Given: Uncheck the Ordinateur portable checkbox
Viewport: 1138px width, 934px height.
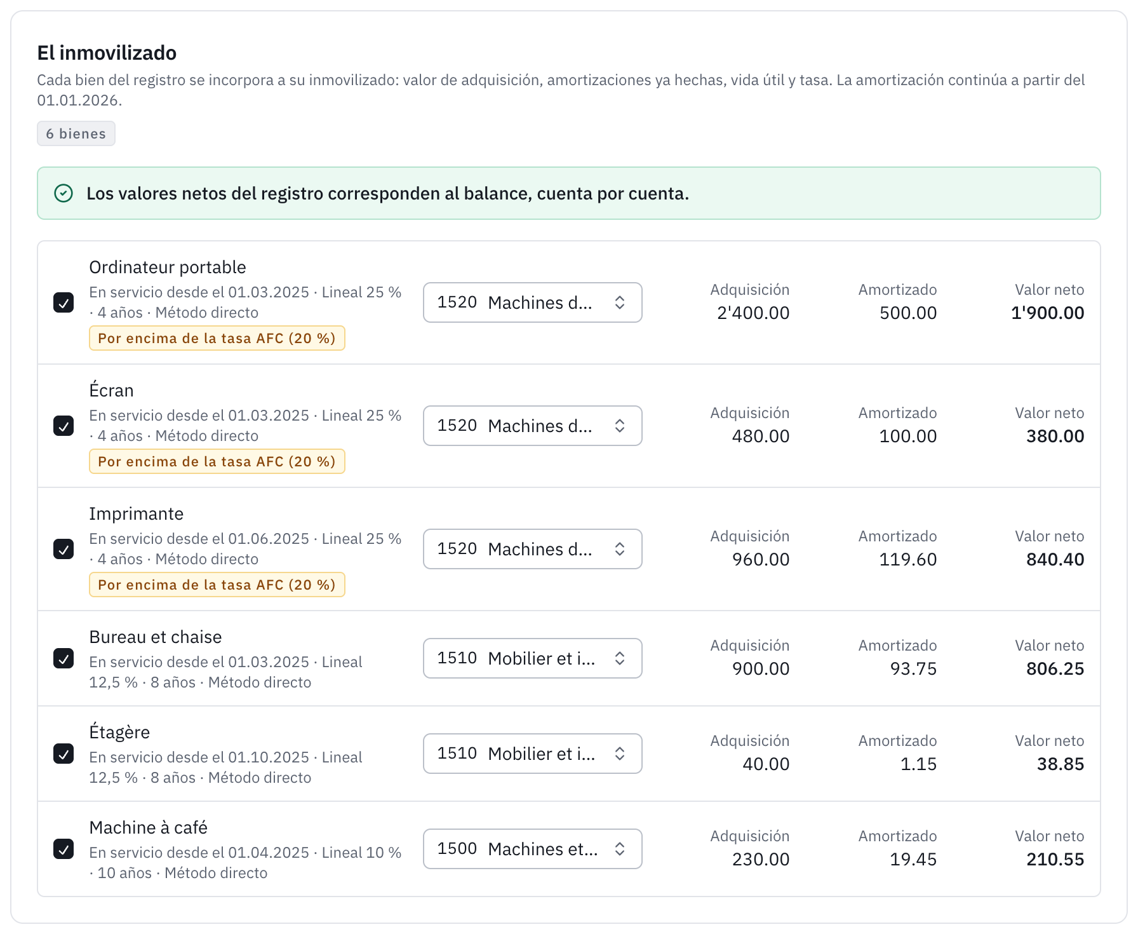Looking at the screenshot, I should pos(64,302).
